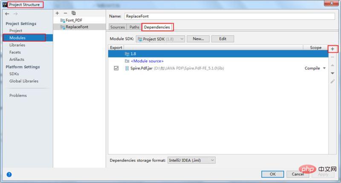
Task: Click the New... SDK button
Action: pyautogui.click(x=198, y=39)
